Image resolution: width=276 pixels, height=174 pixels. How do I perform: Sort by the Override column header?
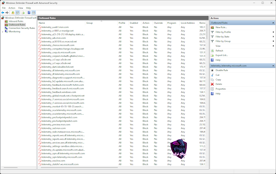159,23
